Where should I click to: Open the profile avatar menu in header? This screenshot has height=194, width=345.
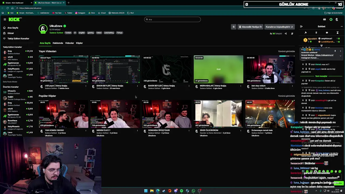[x=337, y=19]
